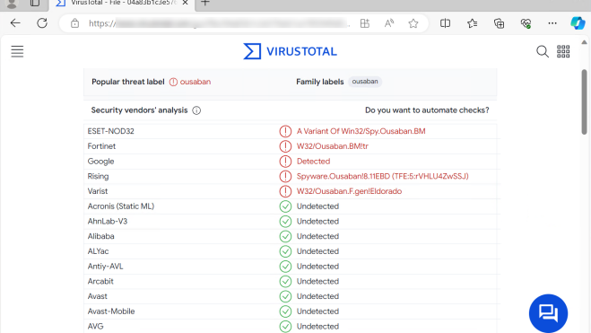Click the ESET-NOD32 red alert icon

(285, 131)
